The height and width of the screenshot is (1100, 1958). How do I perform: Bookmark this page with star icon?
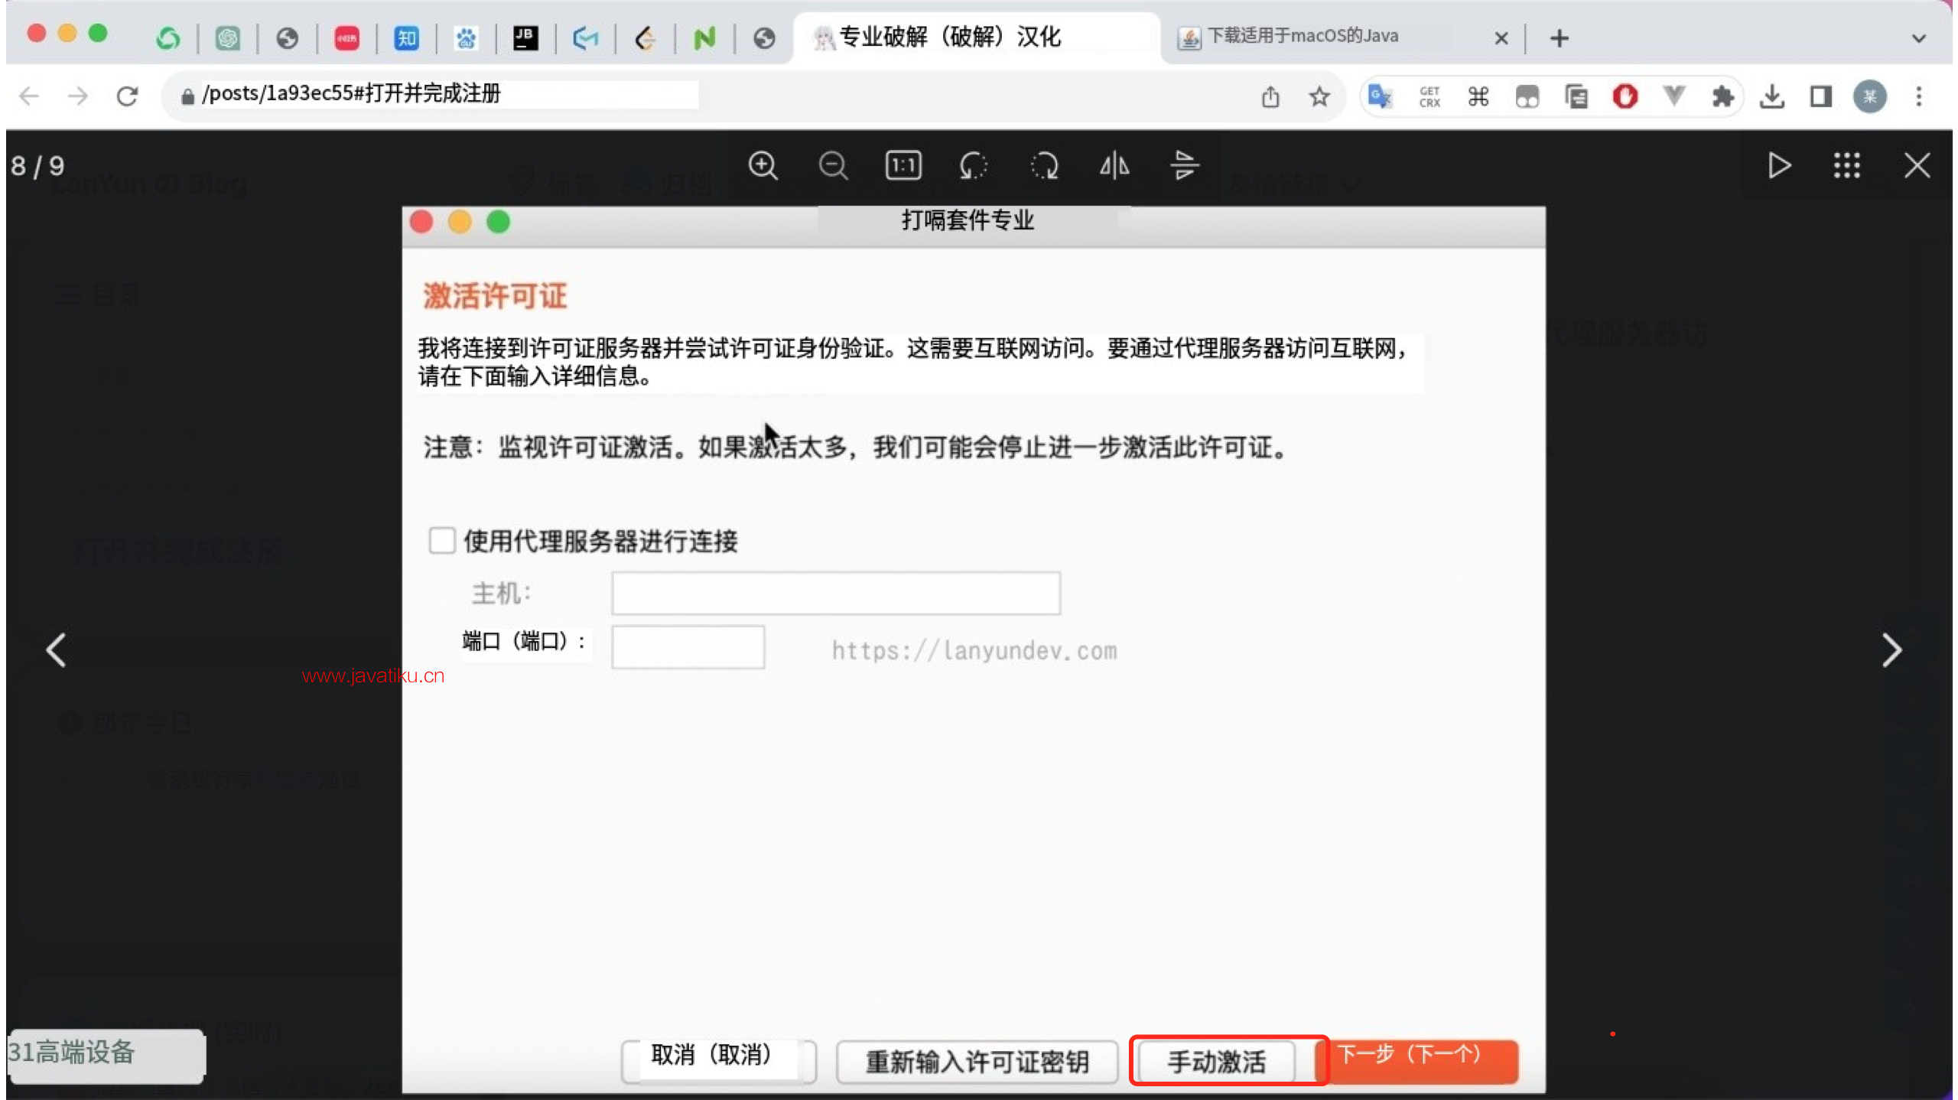click(x=1319, y=96)
